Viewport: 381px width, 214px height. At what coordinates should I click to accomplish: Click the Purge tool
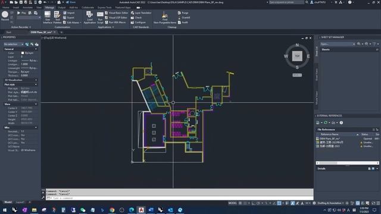183,13
